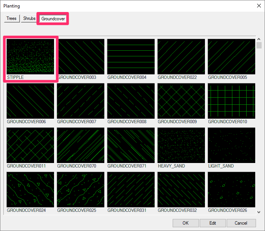This screenshot has width=265, height=231.
Task: Click the GROUNDCOVER025 label text
Action: (77, 210)
